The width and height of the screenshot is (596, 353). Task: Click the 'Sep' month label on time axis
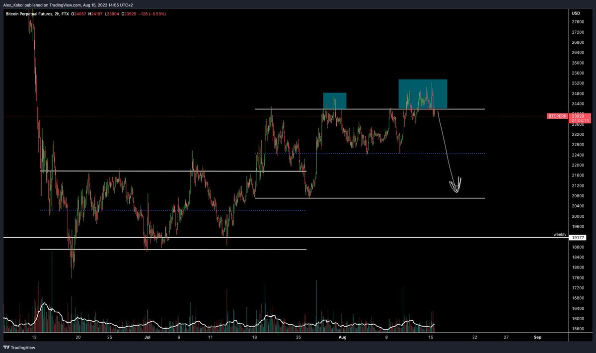pyautogui.click(x=537, y=337)
